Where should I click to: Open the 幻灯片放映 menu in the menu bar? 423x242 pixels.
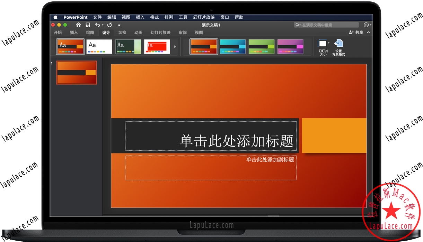(x=204, y=17)
